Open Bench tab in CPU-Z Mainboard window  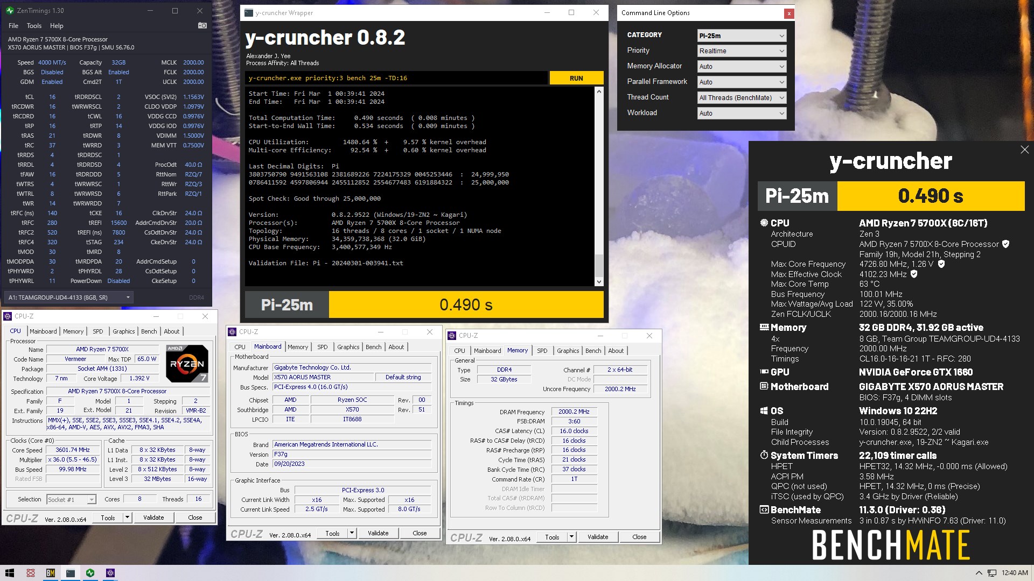pos(373,347)
